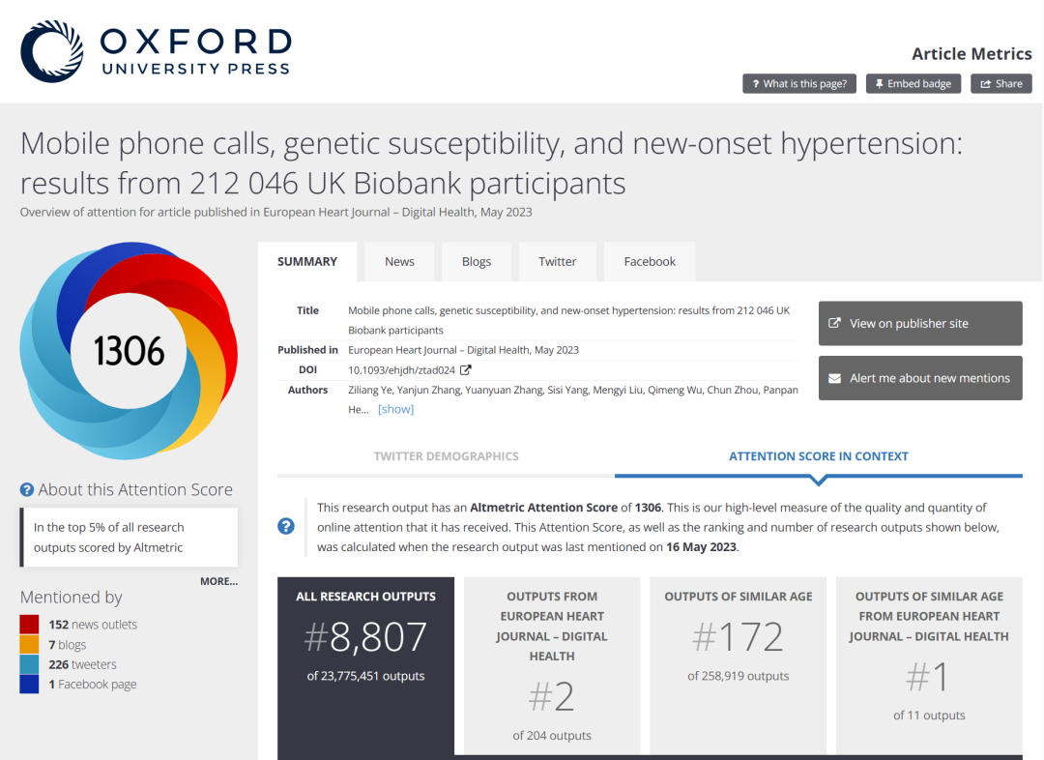
Task: Click the Oxford University Press logo
Action: [x=156, y=51]
